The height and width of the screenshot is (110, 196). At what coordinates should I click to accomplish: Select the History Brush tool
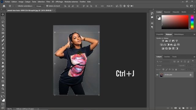(x=3, y=52)
